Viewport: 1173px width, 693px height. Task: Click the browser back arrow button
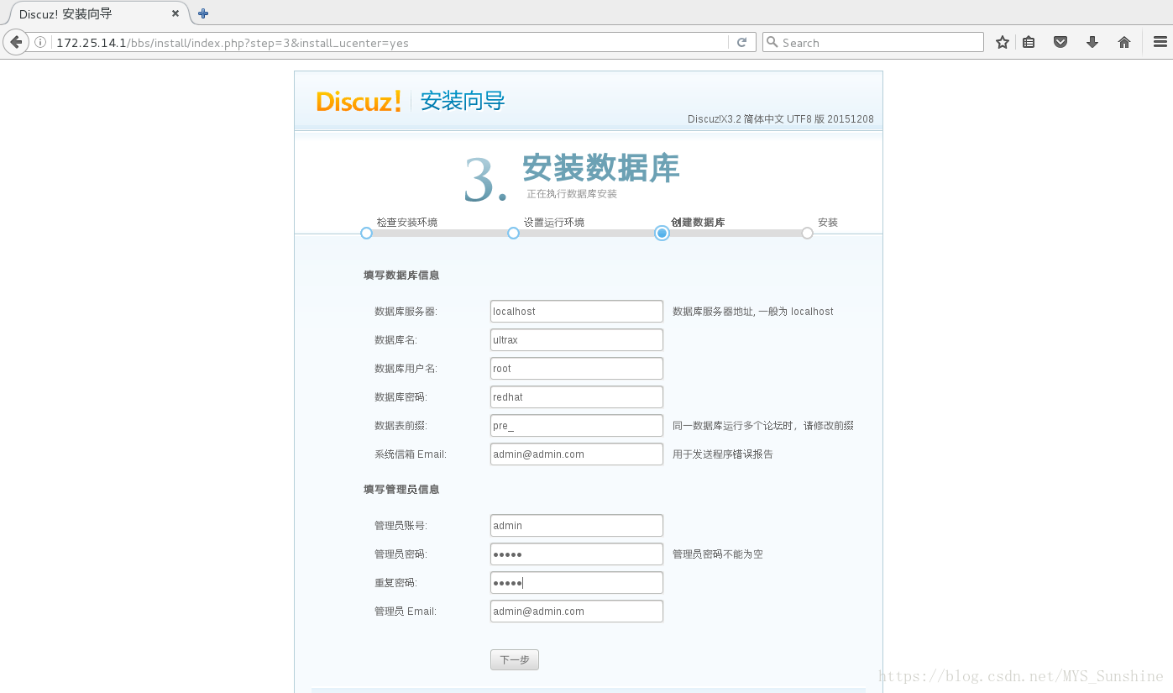coord(16,42)
